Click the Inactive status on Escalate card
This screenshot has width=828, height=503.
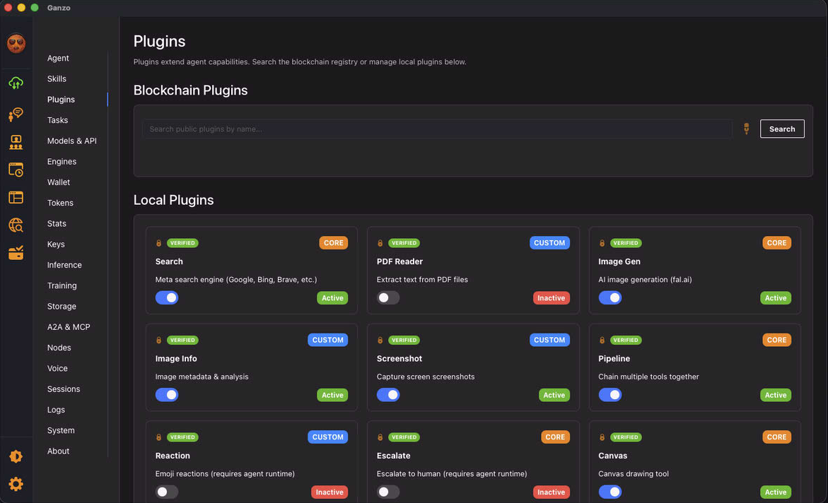[x=552, y=492]
